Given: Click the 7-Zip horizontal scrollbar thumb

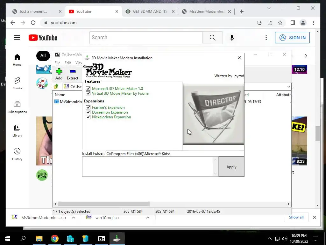Looking at the screenshot, I should pos(104,204).
